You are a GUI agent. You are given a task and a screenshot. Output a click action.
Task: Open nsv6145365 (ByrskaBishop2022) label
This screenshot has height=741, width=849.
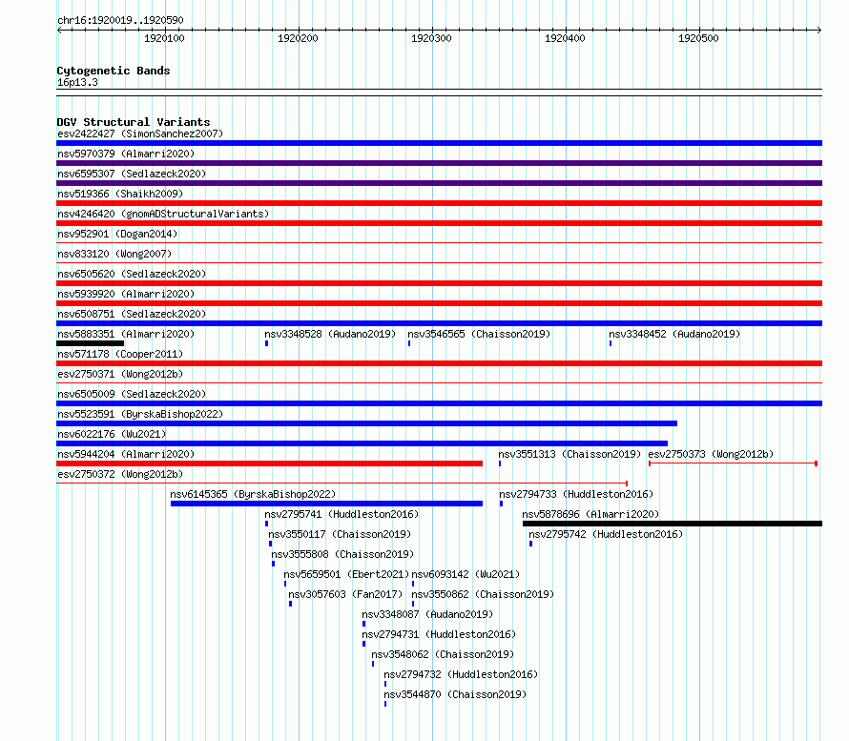(x=253, y=494)
